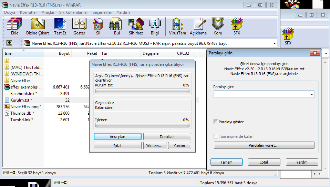Viewport: 330px width, 187px height.
Task: Sort list by Değişme column header
Action: [x=157, y=53]
